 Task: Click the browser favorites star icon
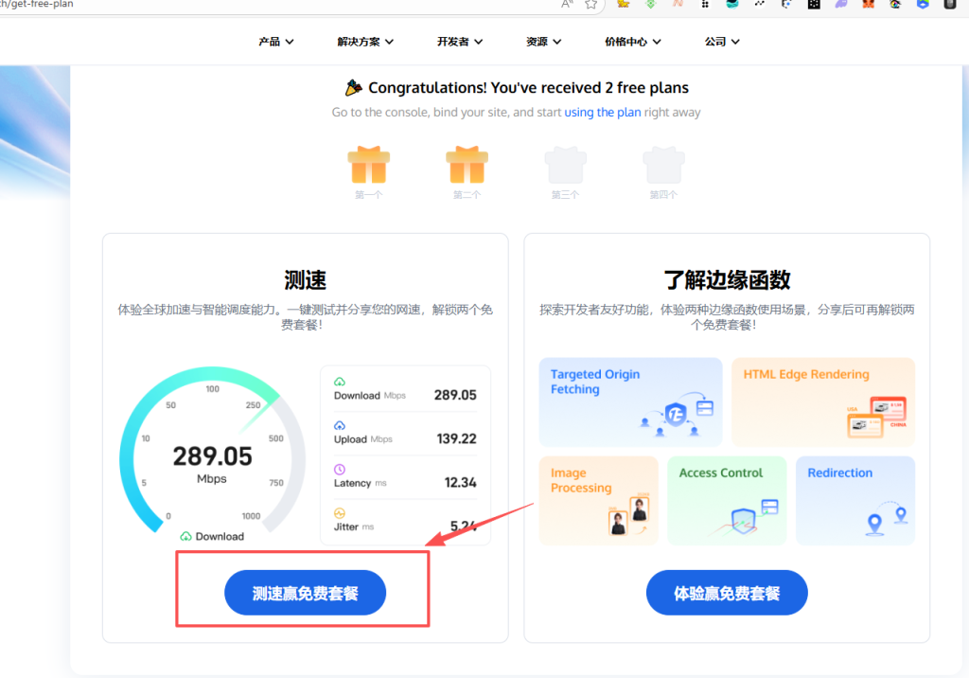pyautogui.click(x=590, y=6)
